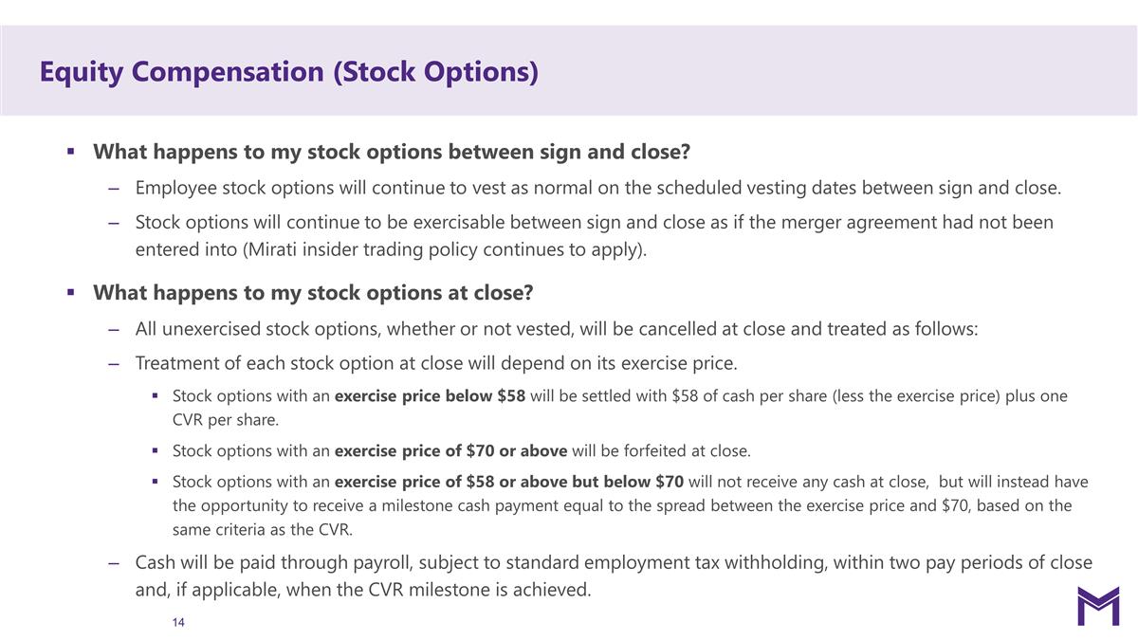Click bold text "exercise price of $70 or above"

coord(450,449)
